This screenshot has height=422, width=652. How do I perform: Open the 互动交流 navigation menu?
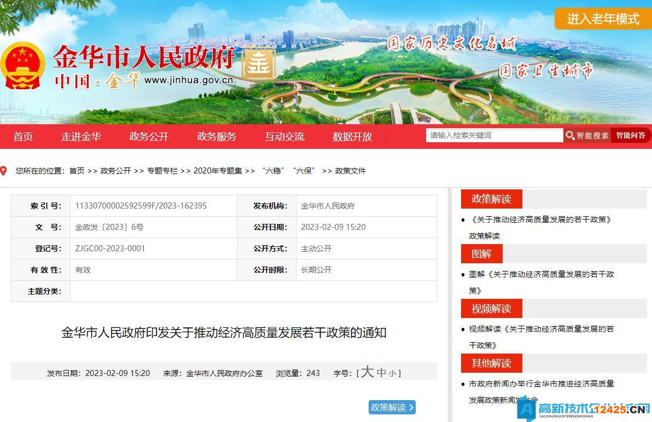coord(284,137)
